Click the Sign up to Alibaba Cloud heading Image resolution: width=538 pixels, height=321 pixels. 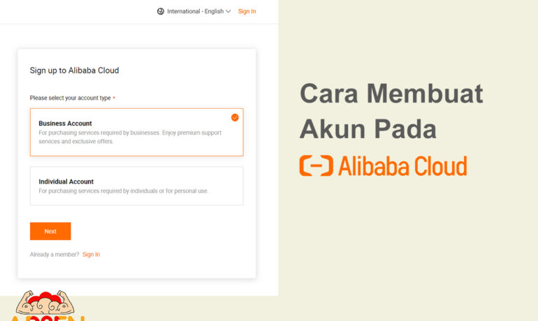coord(75,70)
